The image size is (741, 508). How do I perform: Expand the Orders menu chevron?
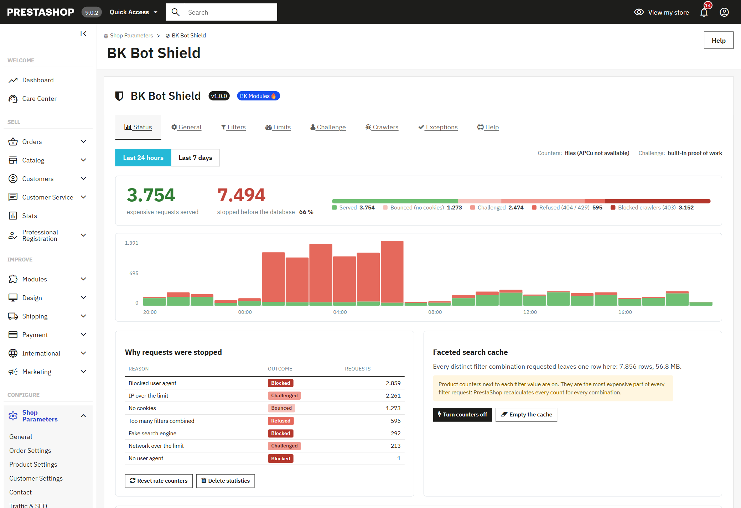[83, 142]
